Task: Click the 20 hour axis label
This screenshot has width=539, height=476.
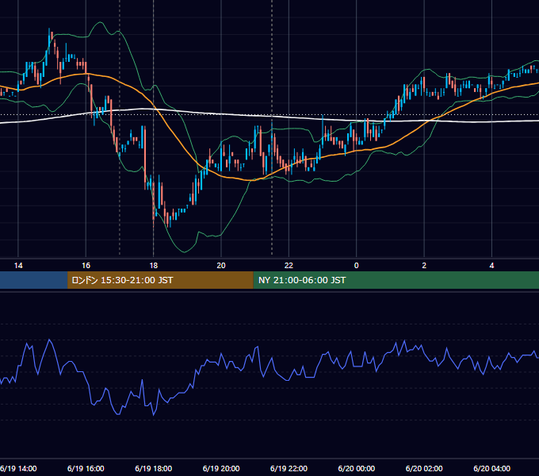Action: point(221,266)
